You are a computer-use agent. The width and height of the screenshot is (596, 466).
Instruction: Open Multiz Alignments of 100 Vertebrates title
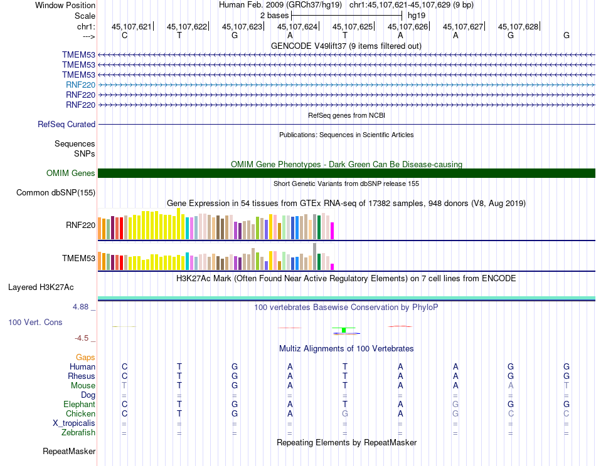pos(346,348)
